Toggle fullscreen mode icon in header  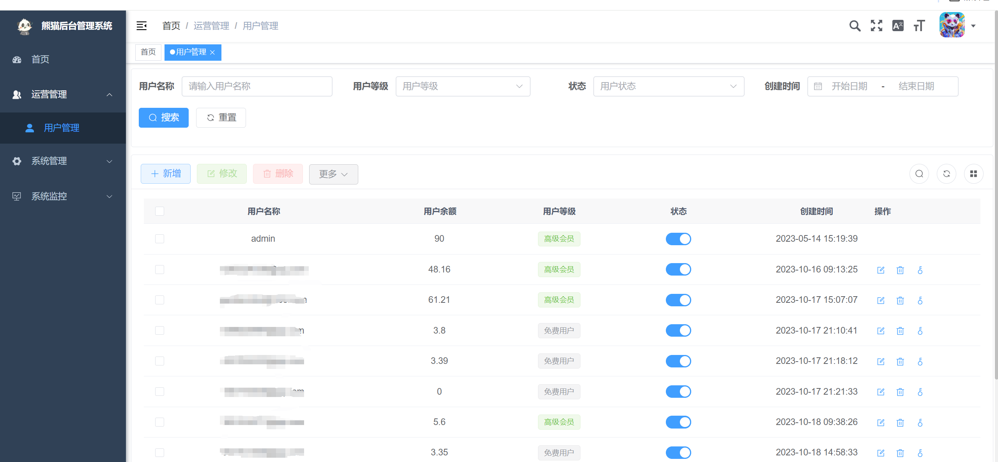(x=876, y=26)
